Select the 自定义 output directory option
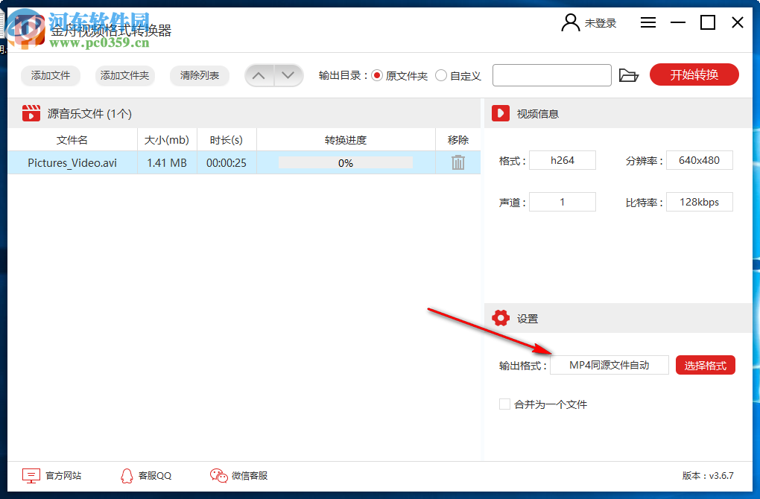 tap(442, 75)
